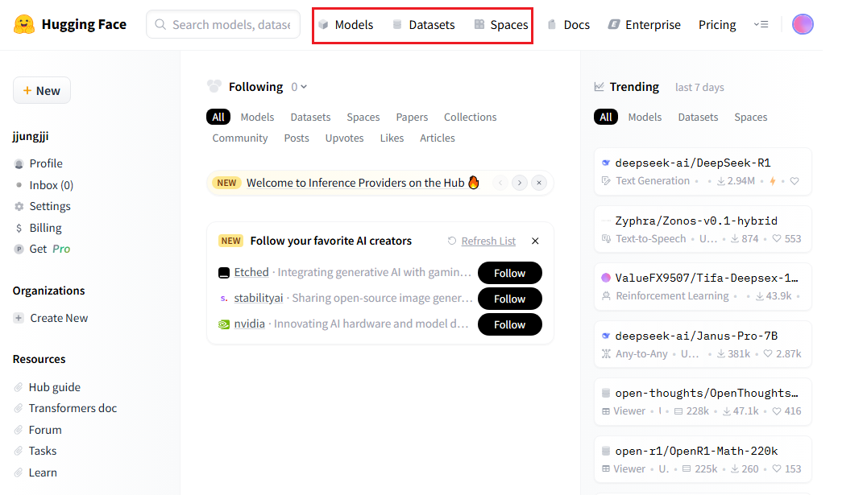Screen dimensions: 863x495
Task: Follow Etched
Action: [x=509, y=273]
